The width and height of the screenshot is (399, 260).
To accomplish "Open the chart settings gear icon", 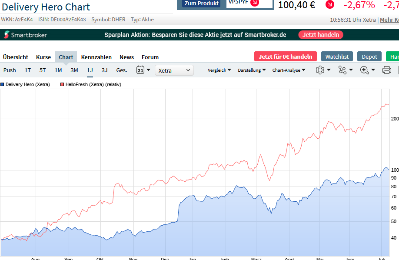I will [x=320, y=70].
